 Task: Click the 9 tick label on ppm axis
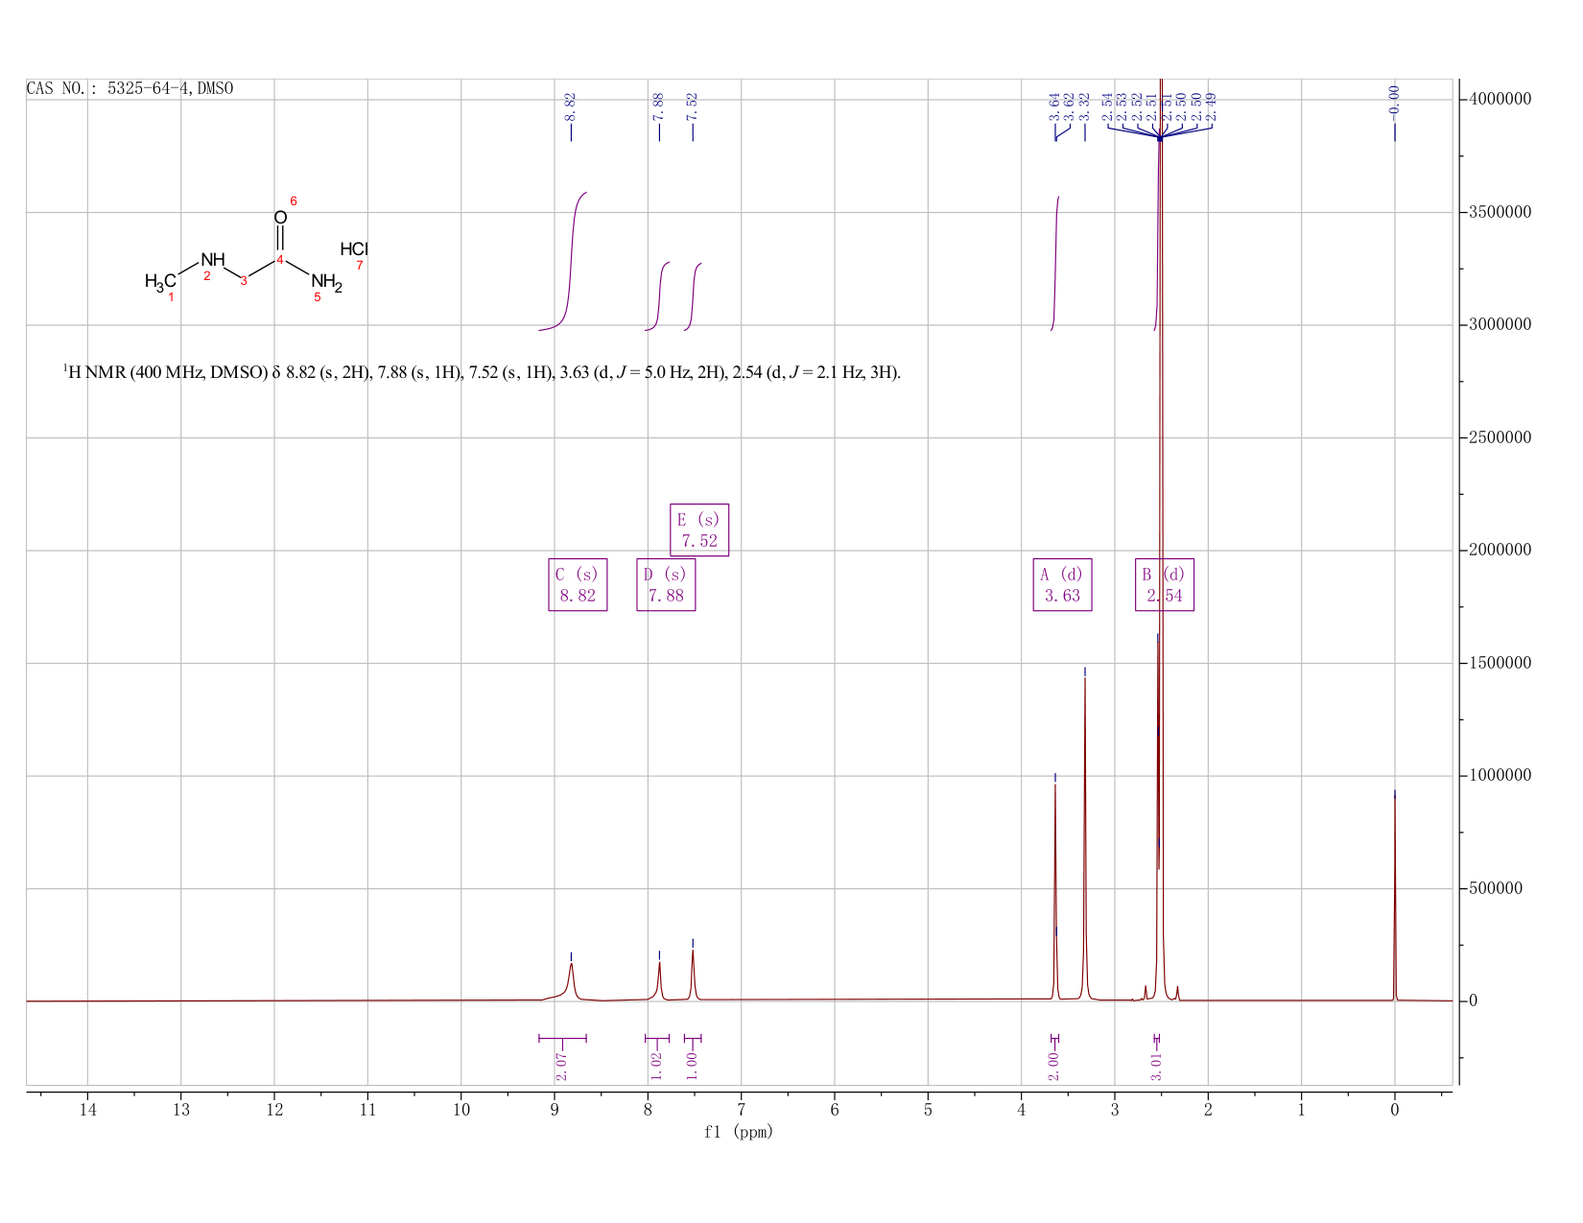click(x=555, y=1110)
